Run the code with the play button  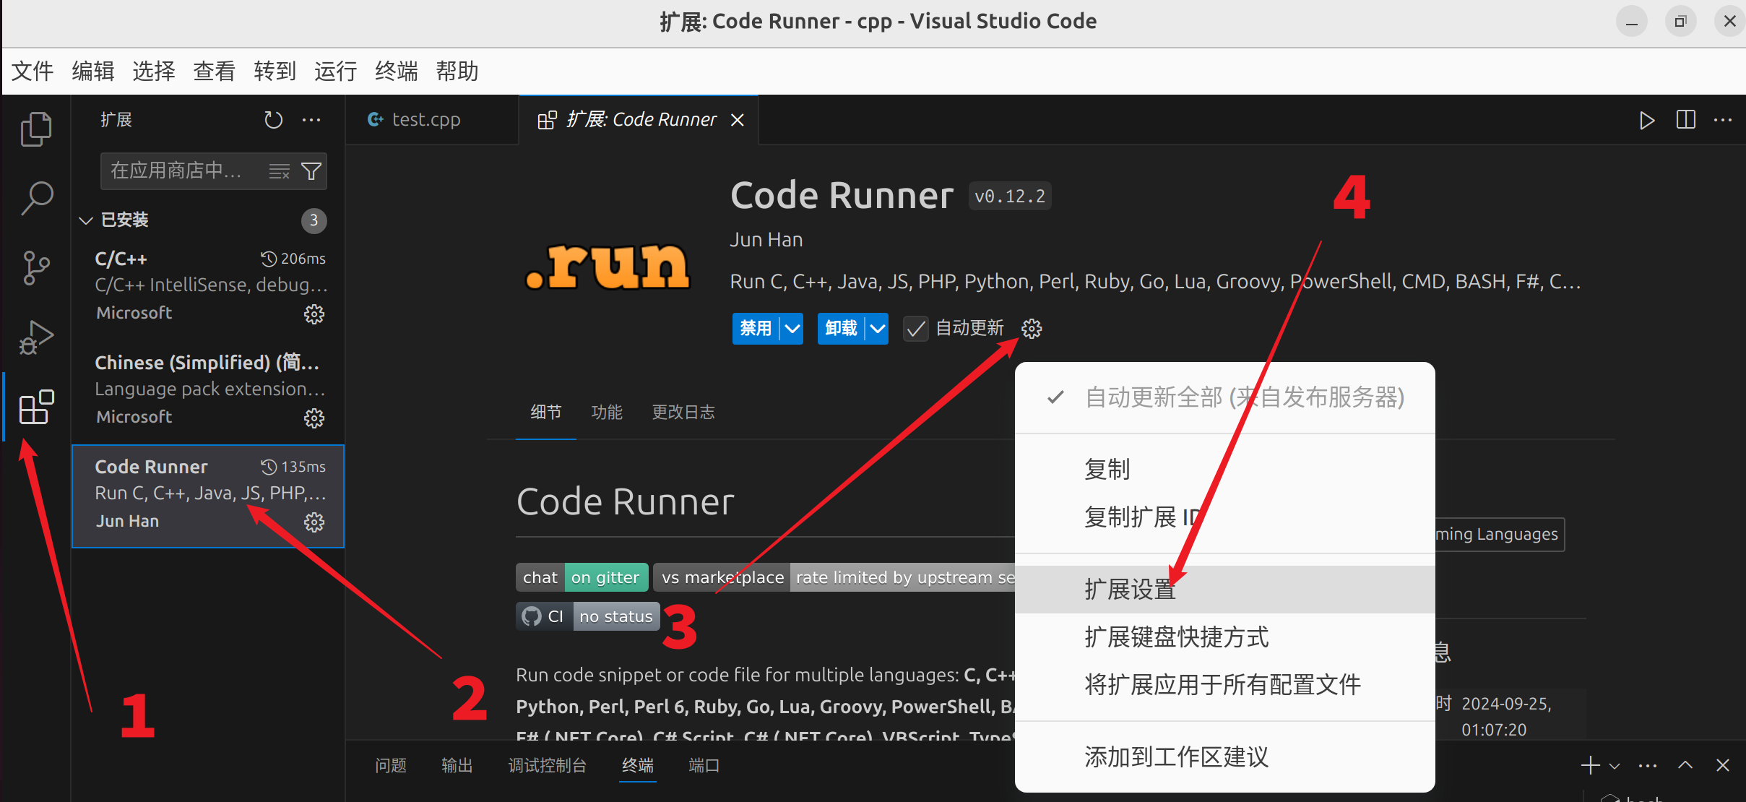[1646, 119]
